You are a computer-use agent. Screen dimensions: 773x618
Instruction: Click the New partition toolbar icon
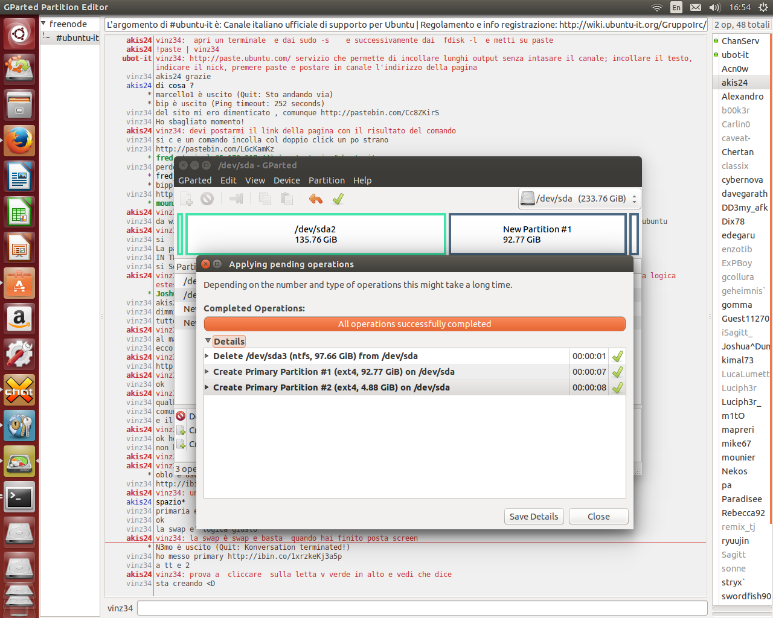tap(187, 199)
